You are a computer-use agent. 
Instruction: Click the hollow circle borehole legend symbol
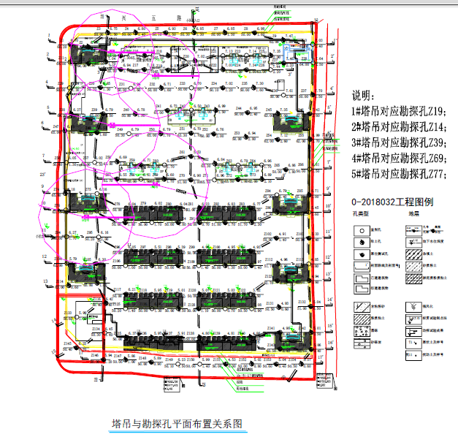click(362, 231)
